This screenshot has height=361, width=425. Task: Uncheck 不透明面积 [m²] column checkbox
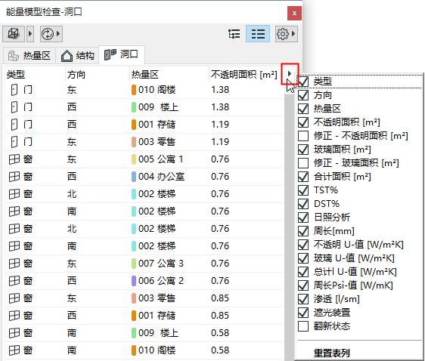tap(303, 122)
